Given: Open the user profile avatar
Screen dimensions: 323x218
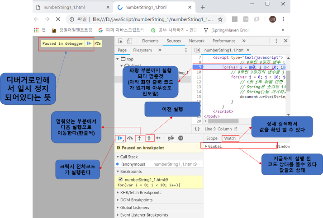Looking at the screenshot, I should pos(272,19).
